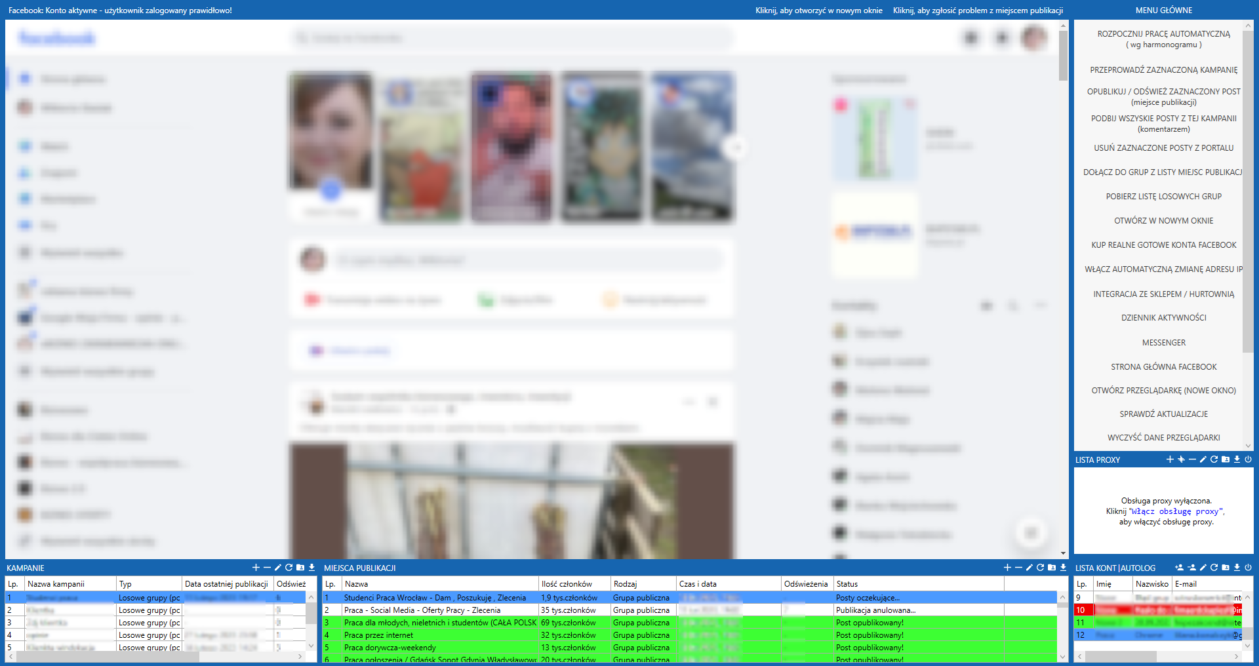1259x666 pixels.
Task: Click 'Kliknij, aby otworzyć w nowym oknie'
Action: (818, 10)
